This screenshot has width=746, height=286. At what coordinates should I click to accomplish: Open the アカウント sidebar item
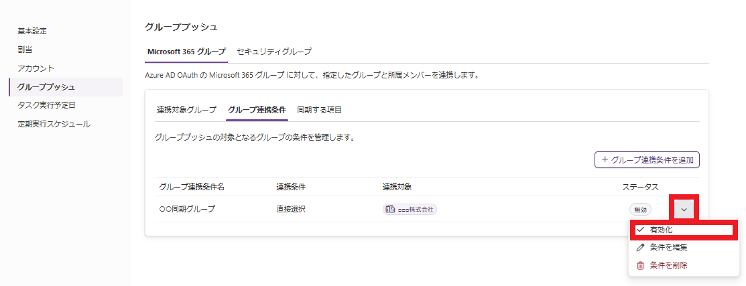tap(36, 68)
